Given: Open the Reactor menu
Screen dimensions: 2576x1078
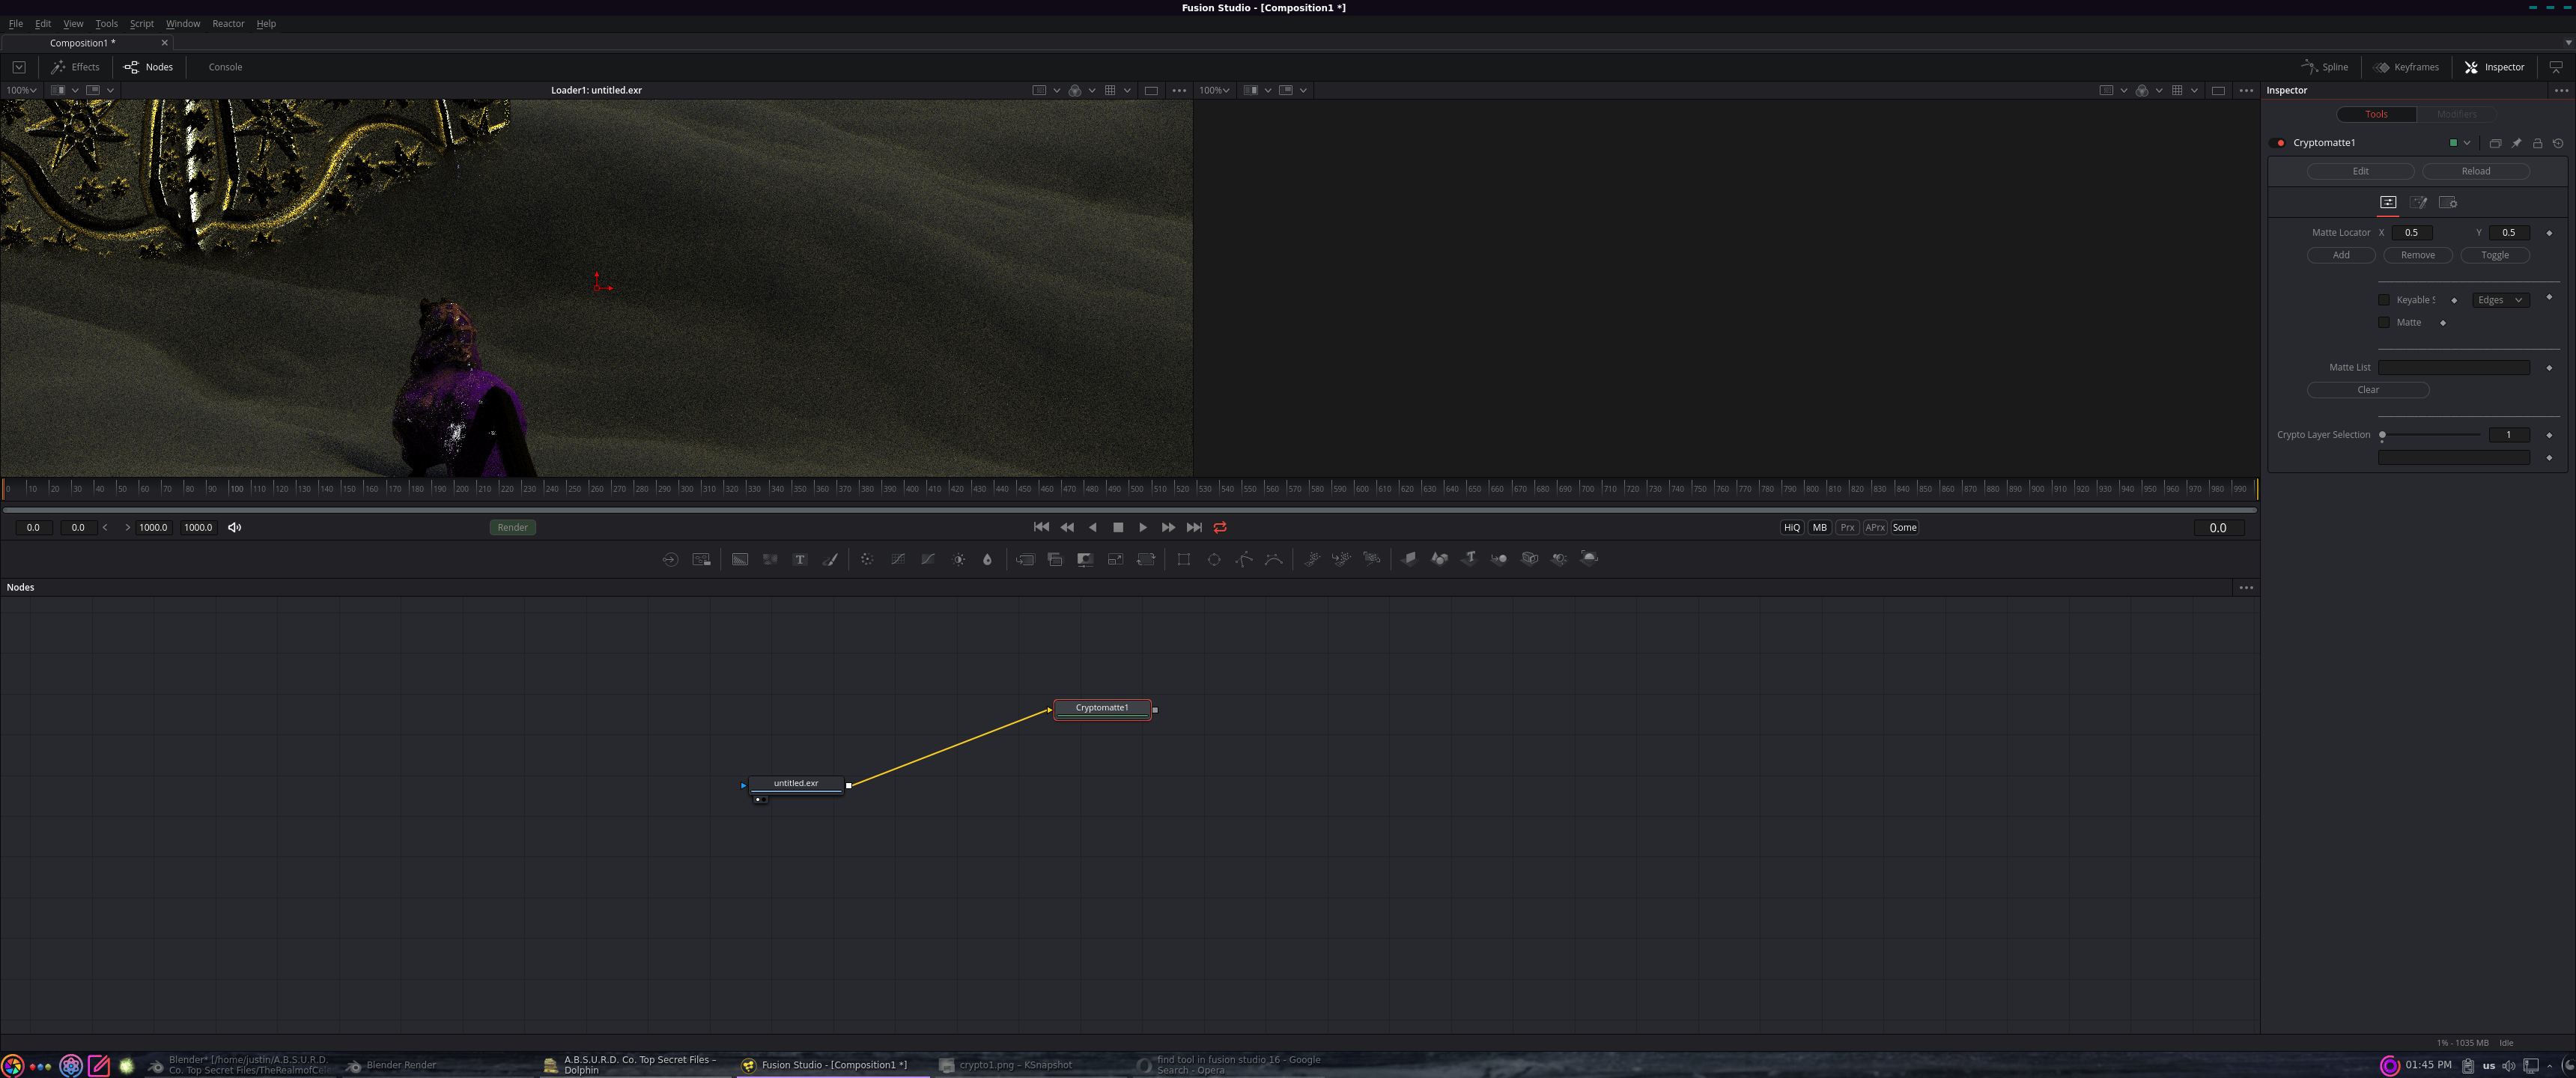Looking at the screenshot, I should click(x=228, y=24).
